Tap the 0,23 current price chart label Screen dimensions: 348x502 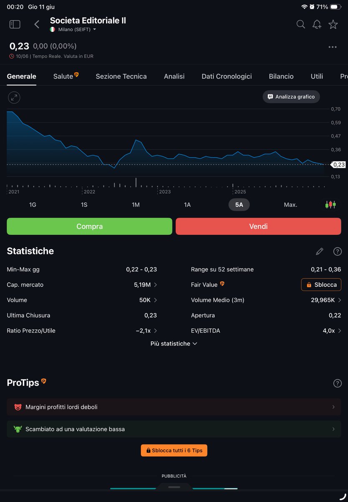point(338,164)
